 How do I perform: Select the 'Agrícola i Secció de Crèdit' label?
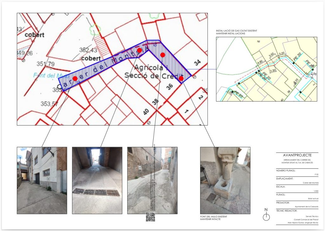pyautogui.click(x=150, y=71)
